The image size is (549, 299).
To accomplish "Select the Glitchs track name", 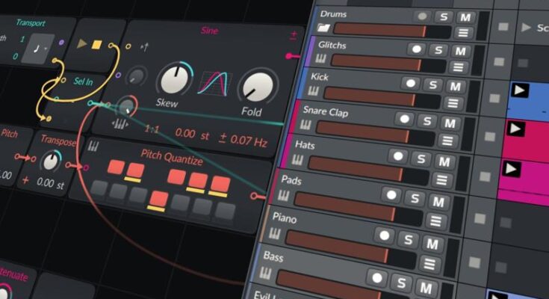I will pyautogui.click(x=332, y=45).
